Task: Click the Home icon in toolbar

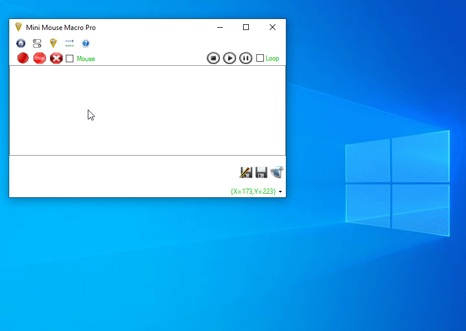Action: tap(21, 43)
